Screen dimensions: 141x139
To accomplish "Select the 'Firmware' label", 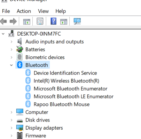I will [x=36, y=136].
